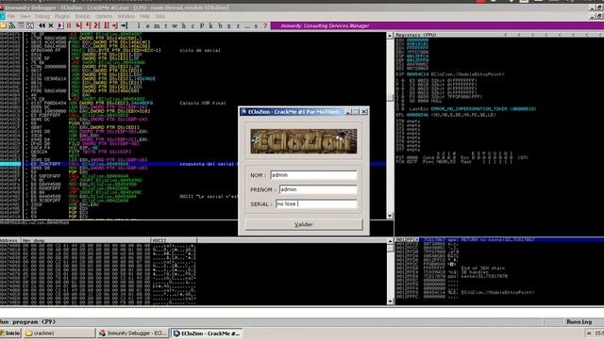This screenshot has height=339, width=604.
Task: Show executable modules with the 'e' button
Action: 147,25
